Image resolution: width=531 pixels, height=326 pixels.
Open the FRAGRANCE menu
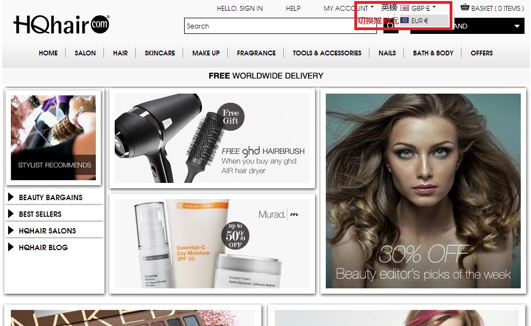[x=256, y=53]
